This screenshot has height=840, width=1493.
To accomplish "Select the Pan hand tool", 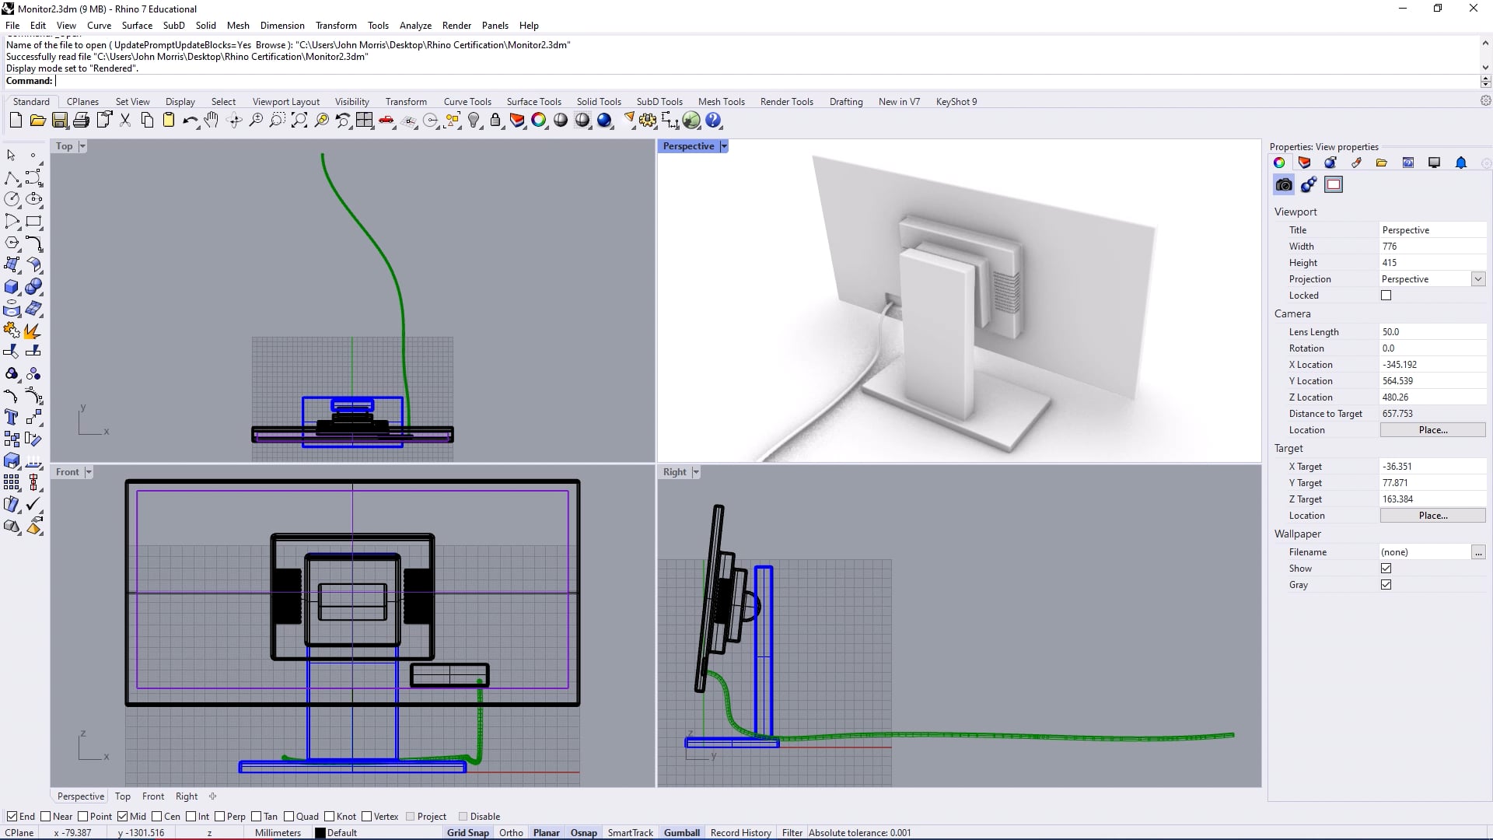I will click(x=212, y=121).
